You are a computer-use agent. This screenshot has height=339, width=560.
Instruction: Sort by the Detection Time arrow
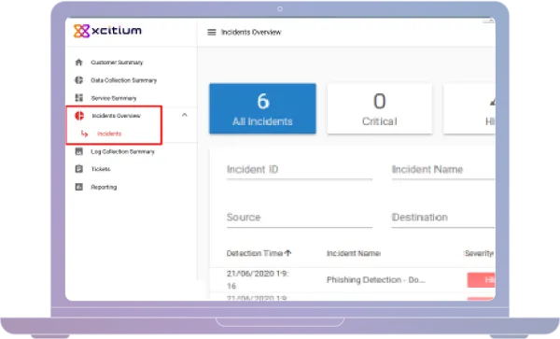[287, 253]
